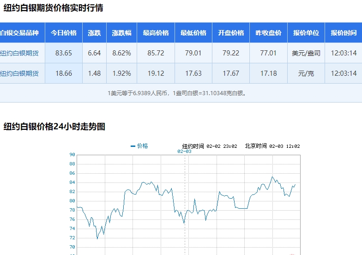The image size is (362, 255).
Task: Click the exchange rate note below the table
Action: coord(177,93)
